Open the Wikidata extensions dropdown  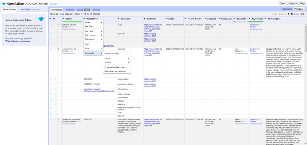[299, 9]
